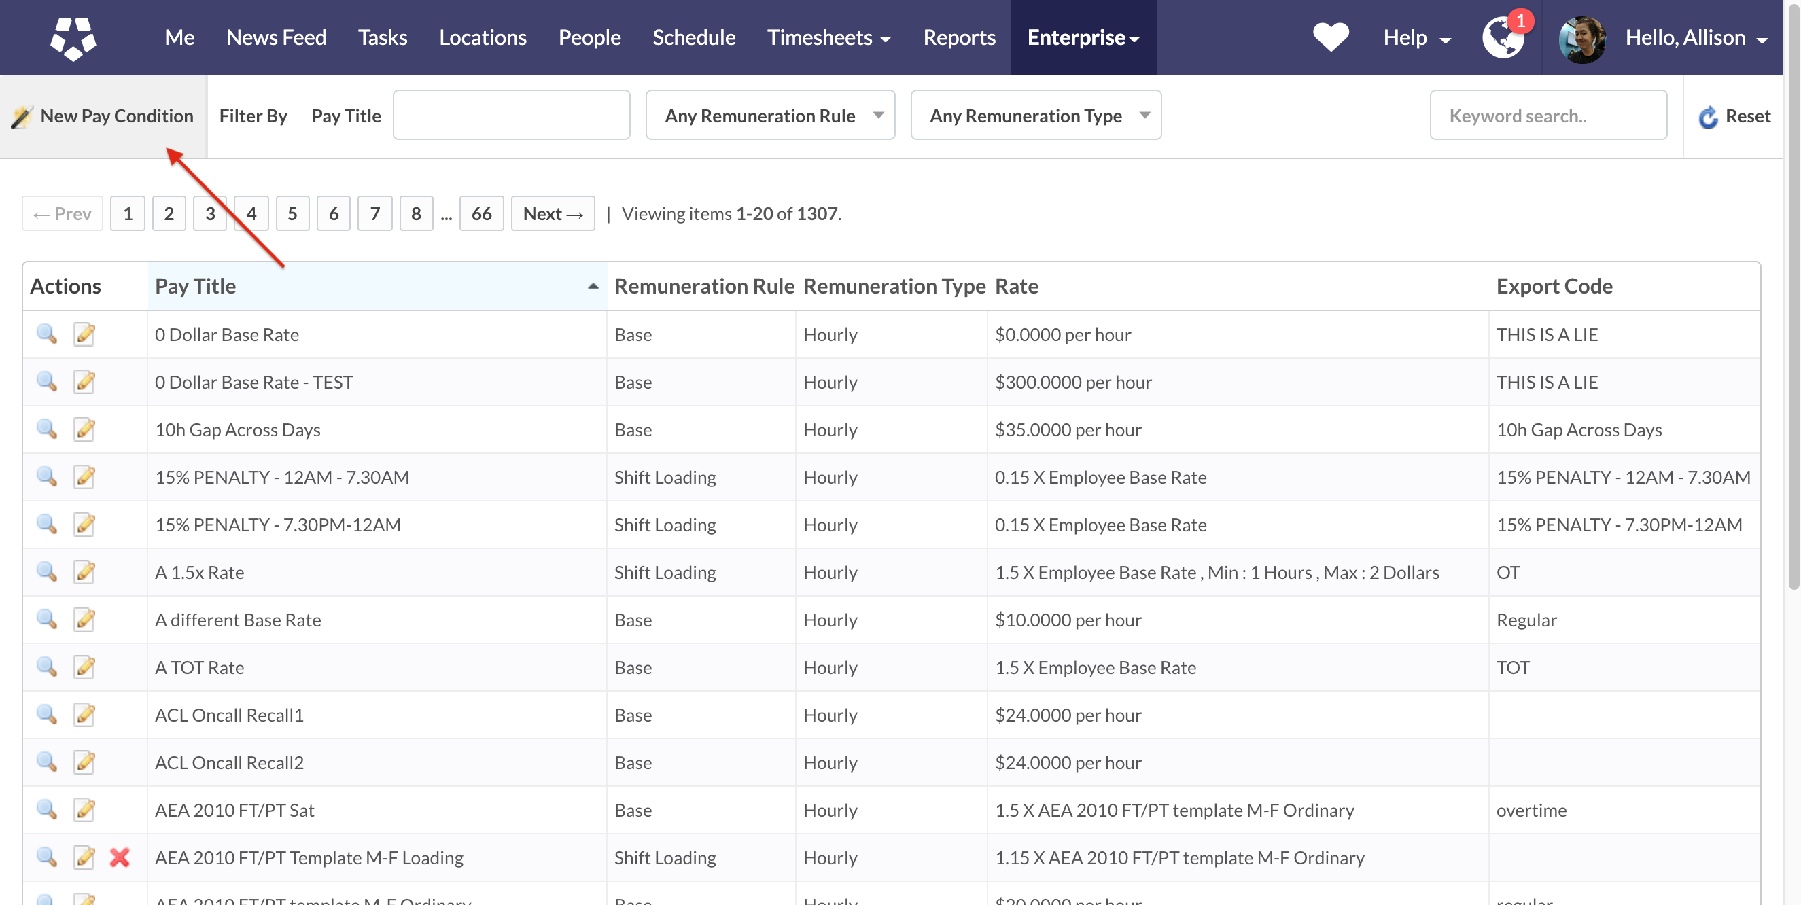Image resolution: width=1801 pixels, height=905 pixels.
Task: Open Any Remuneration Rule dropdown
Action: click(x=770, y=116)
